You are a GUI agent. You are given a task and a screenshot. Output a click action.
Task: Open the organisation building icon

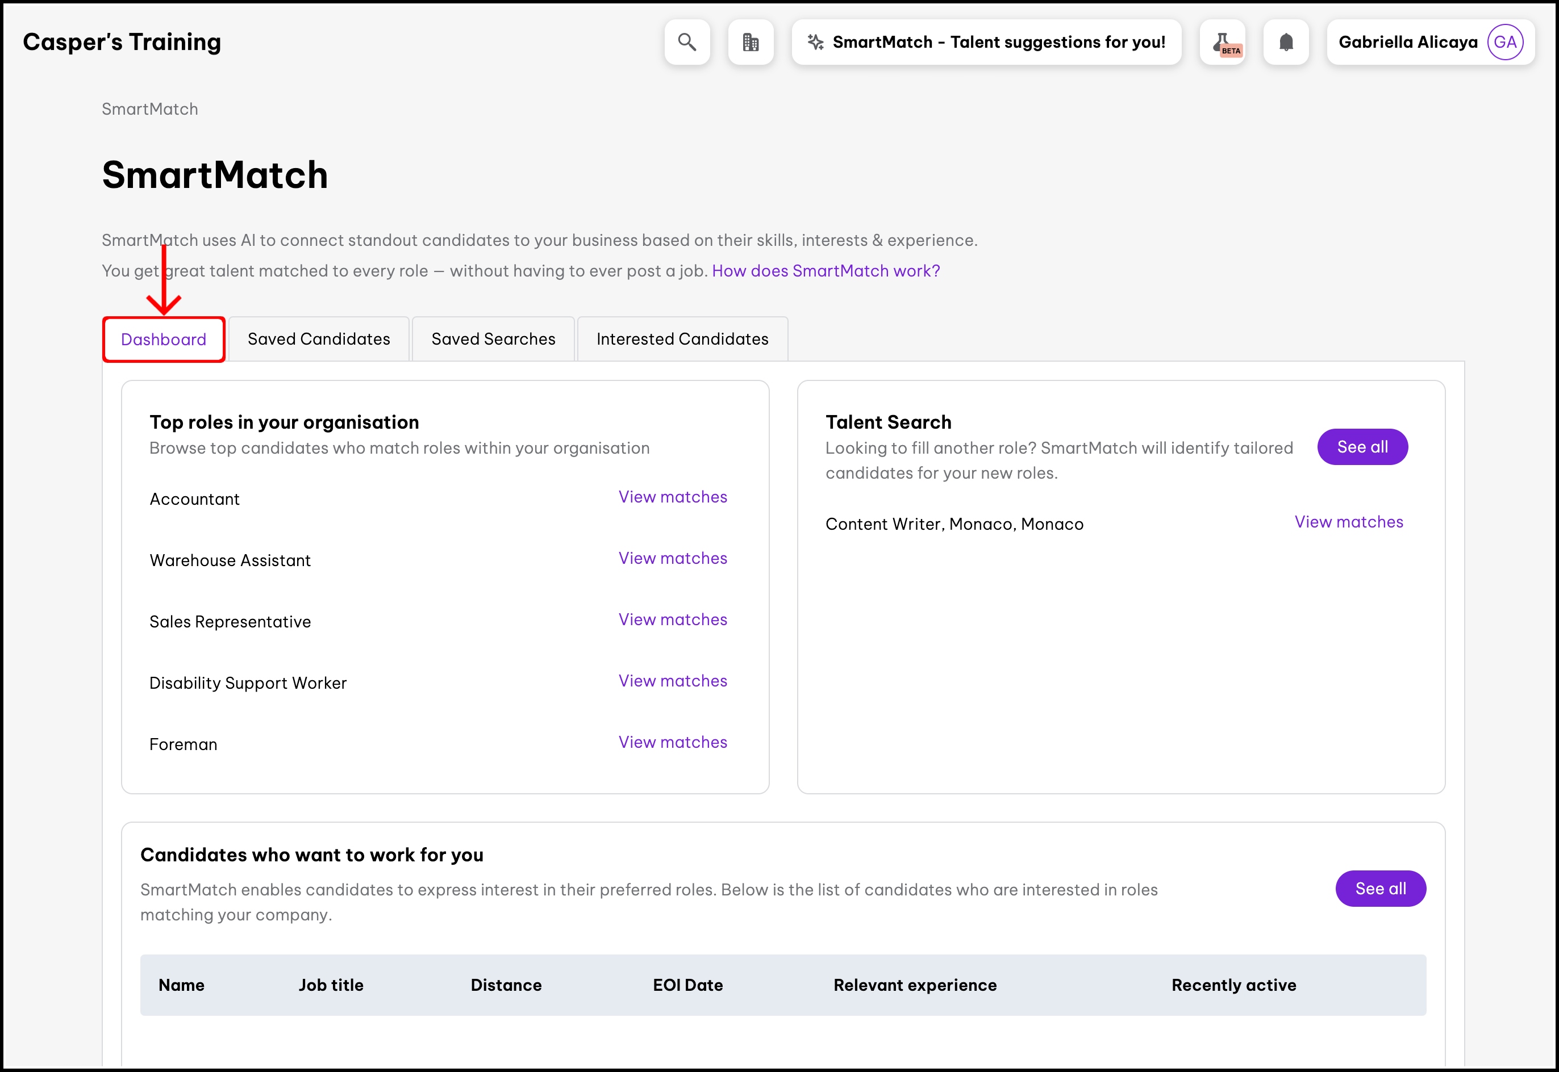click(750, 43)
